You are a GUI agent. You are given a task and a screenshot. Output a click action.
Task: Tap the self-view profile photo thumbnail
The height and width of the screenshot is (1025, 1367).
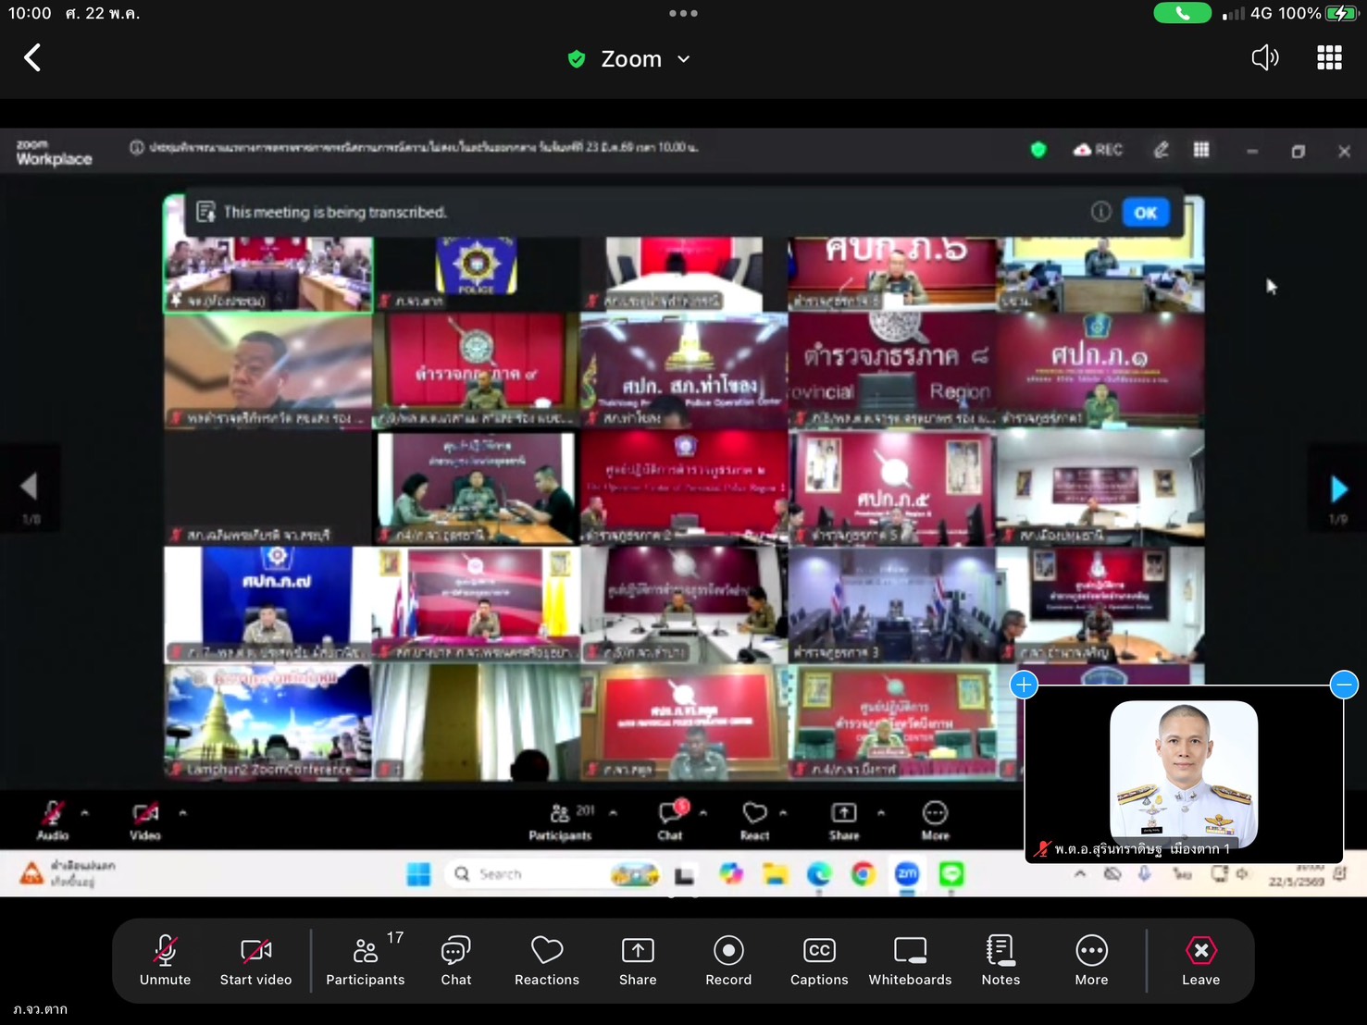[x=1184, y=774]
